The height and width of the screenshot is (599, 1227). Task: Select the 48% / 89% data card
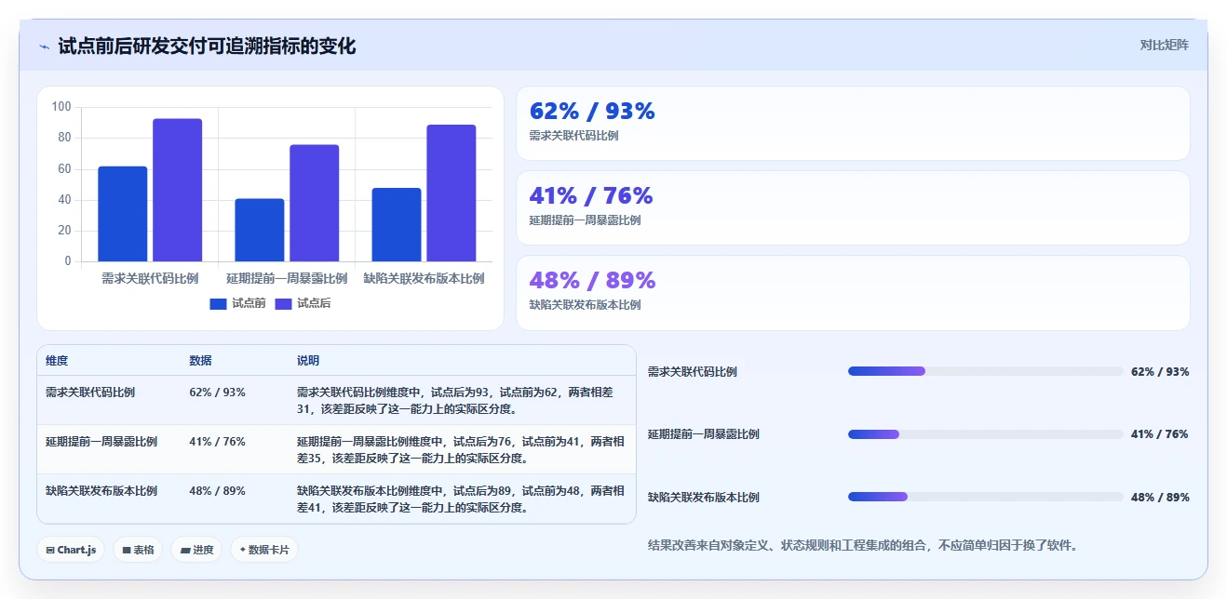pos(853,293)
